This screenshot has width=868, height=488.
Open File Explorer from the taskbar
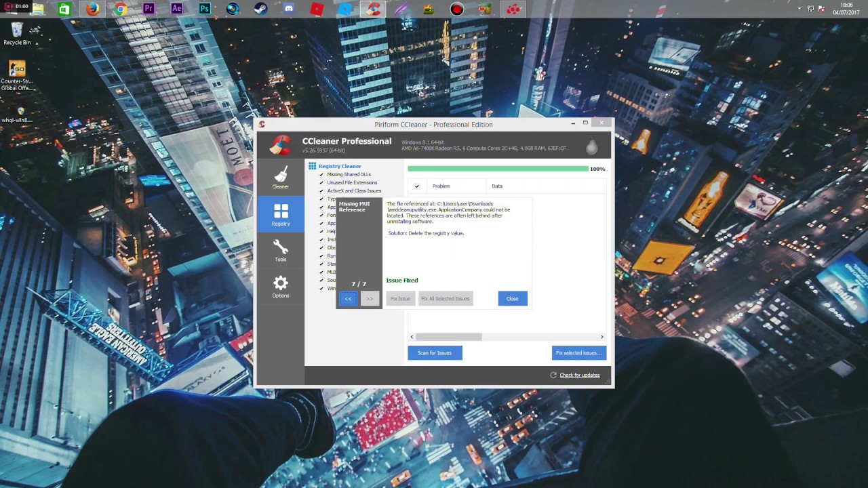coord(38,9)
